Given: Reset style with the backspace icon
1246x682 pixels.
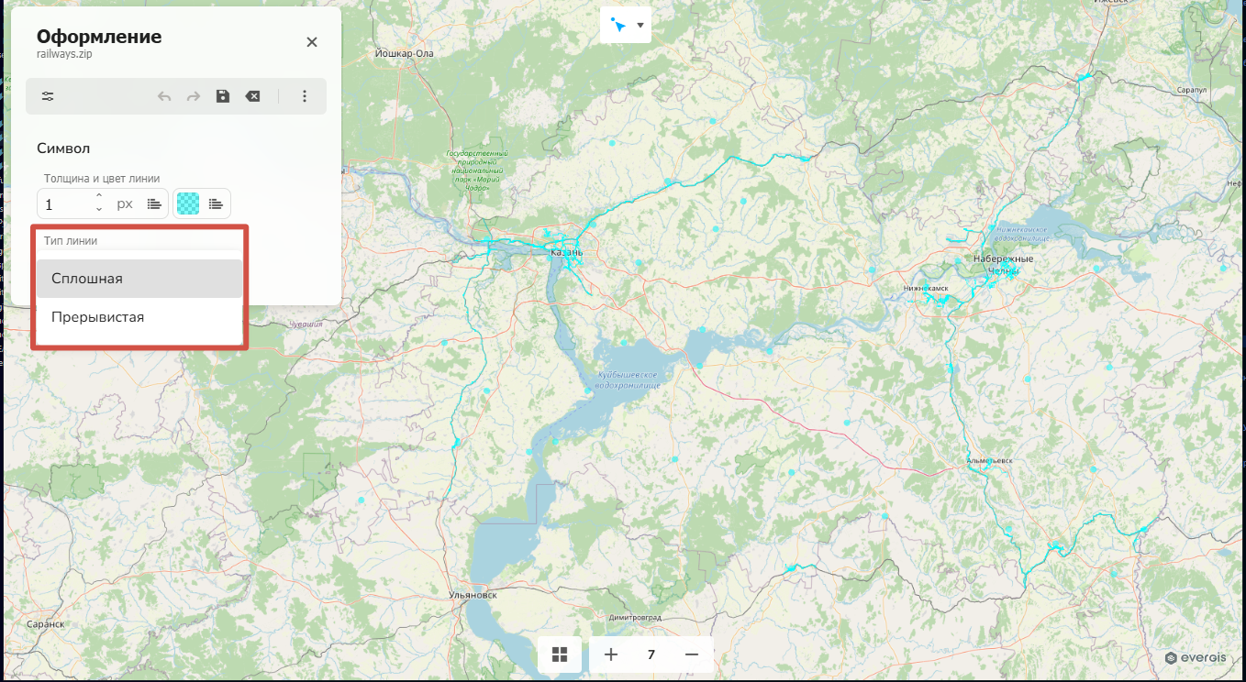Looking at the screenshot, I should click(x=252, y=96).
